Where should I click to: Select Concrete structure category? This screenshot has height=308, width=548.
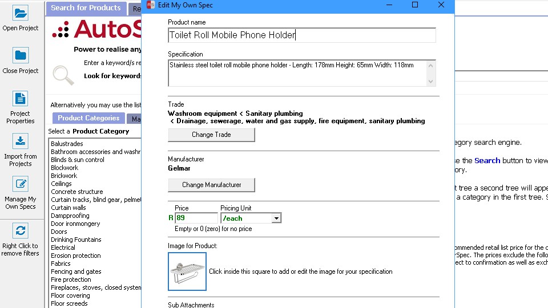coord(77,192)
